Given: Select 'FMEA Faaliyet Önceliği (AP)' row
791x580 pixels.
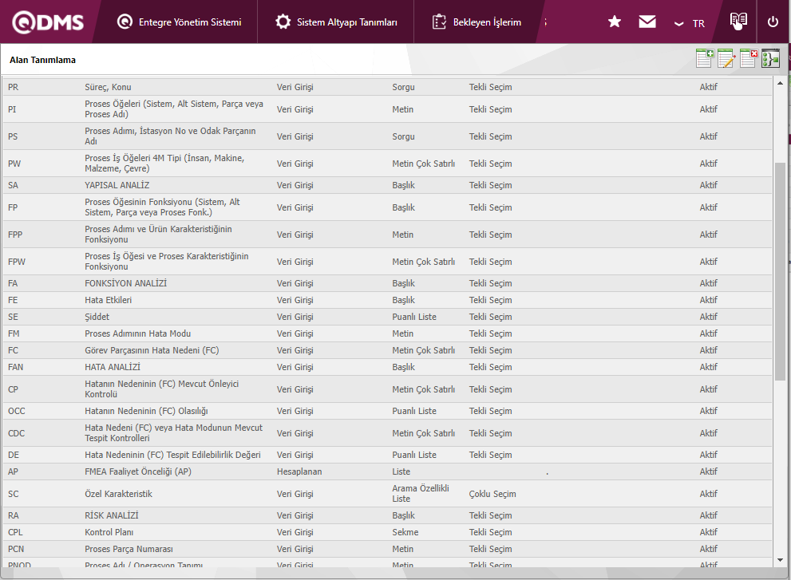Looking at the screenshot, I should 387,471.
